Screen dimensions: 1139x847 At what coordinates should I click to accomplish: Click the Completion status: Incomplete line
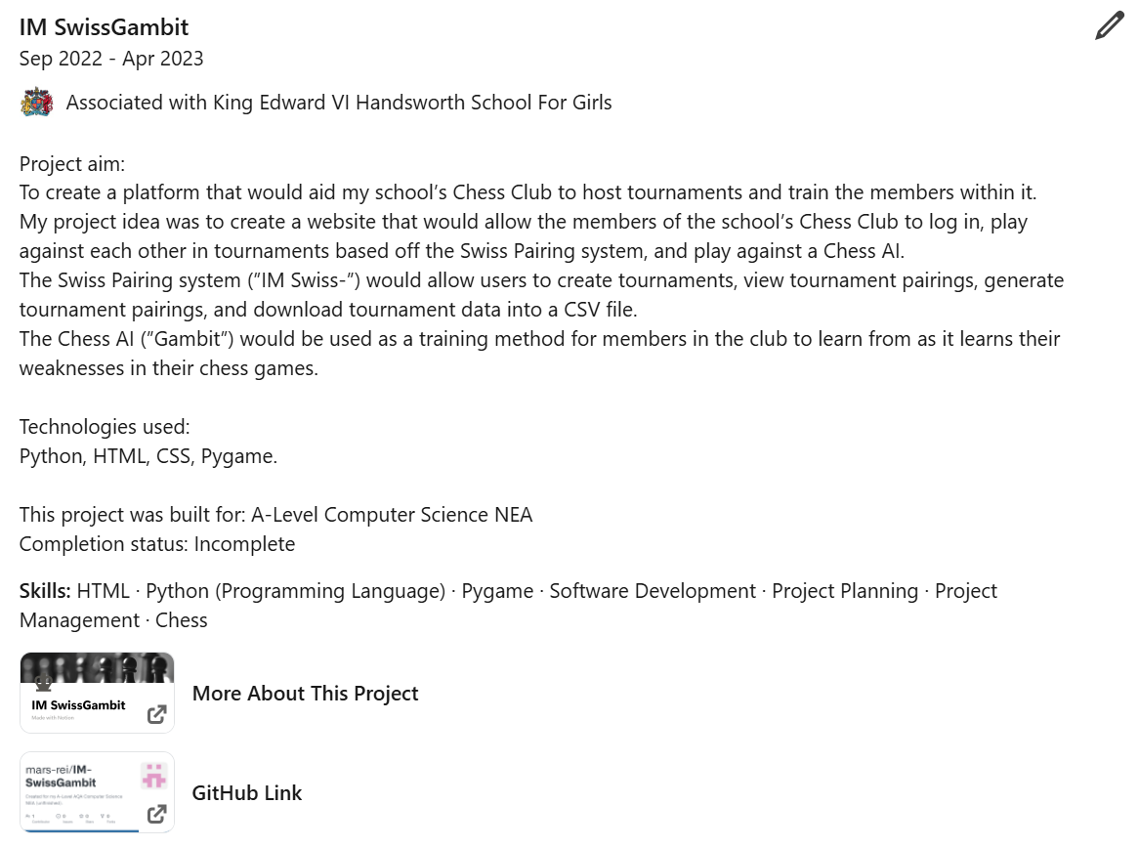coord(157,544)
